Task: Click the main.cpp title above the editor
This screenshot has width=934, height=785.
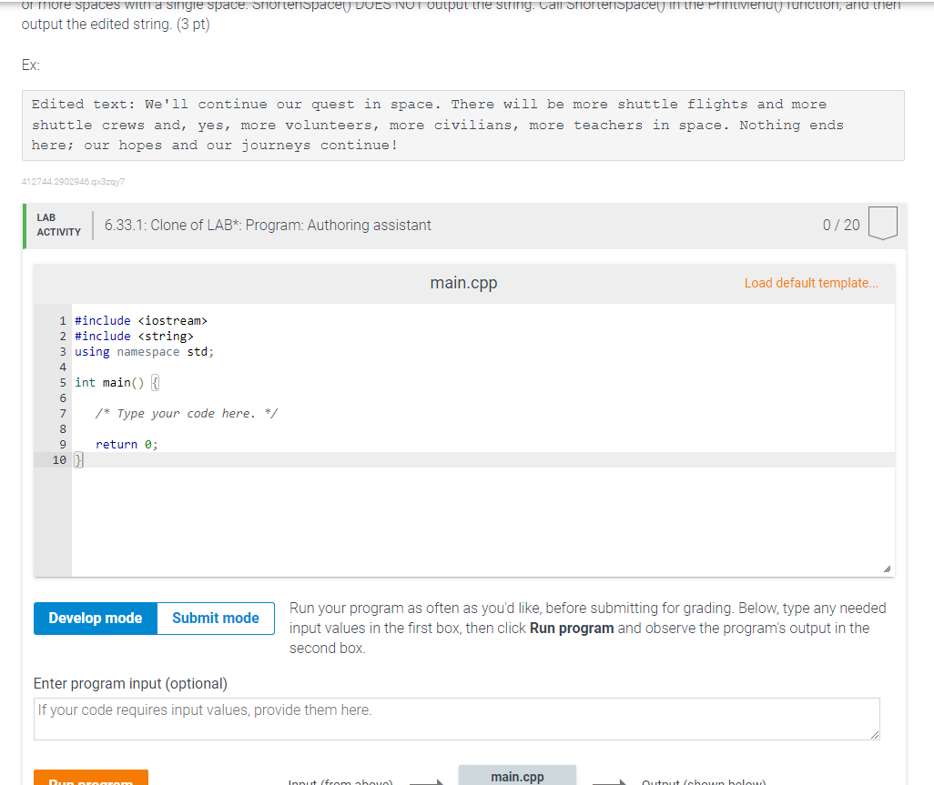Action: (463, 283)
